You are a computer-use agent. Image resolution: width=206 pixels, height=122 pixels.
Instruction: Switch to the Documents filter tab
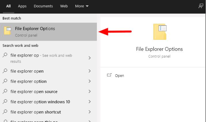[x=43, y=6]
